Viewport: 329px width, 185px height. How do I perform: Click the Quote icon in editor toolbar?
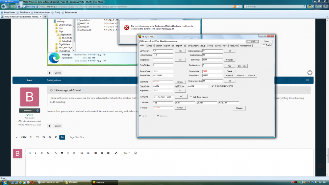(62, 153)
